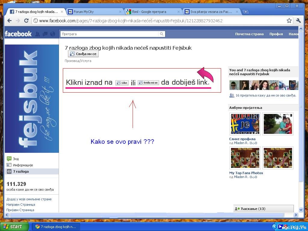
Task: Click the fejsbuk page profile picture
Action: pos(32,98)
